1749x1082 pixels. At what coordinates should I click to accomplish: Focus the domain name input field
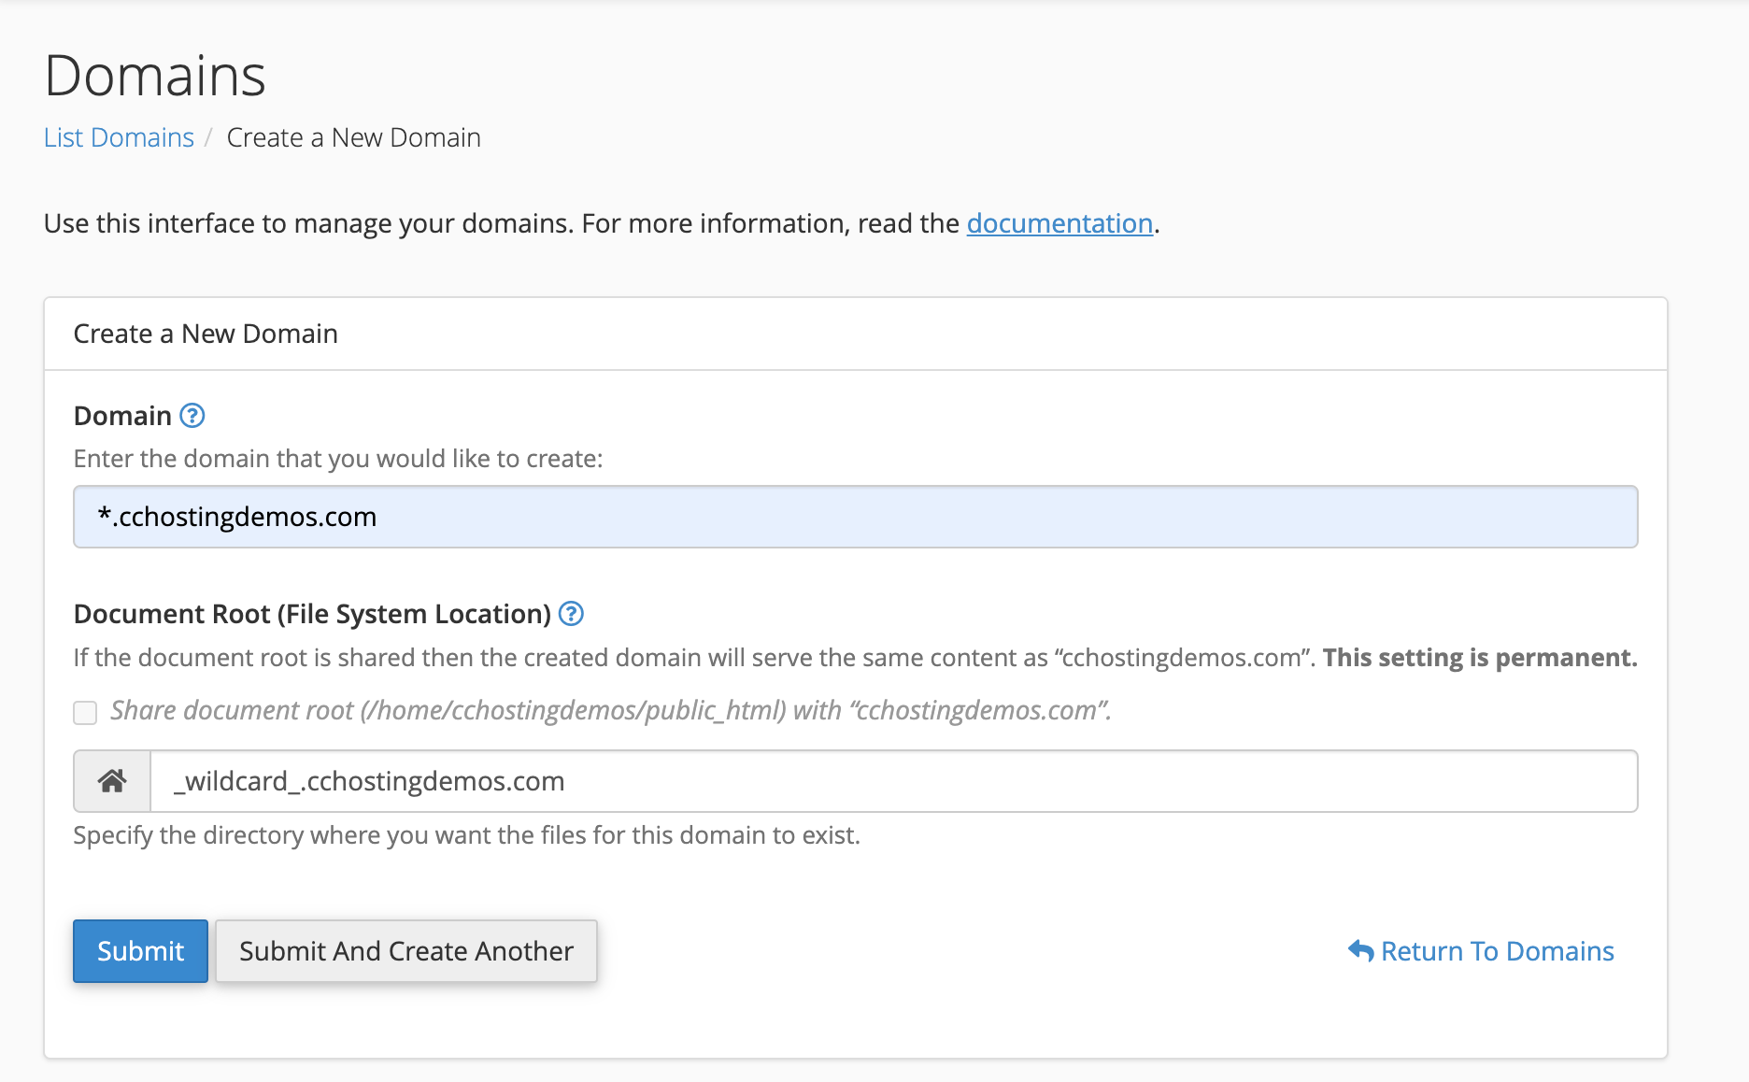(855, 517)
